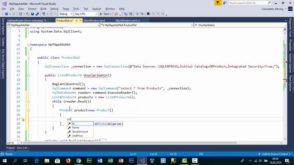Click the feedback icon beside Quick Launch

click(x=225, y=3)
